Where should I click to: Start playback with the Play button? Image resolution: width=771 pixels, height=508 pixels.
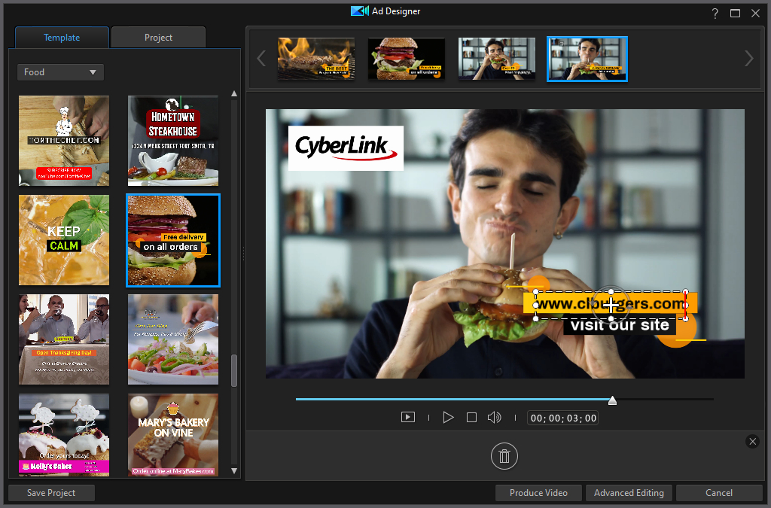[x=448, y=418]
